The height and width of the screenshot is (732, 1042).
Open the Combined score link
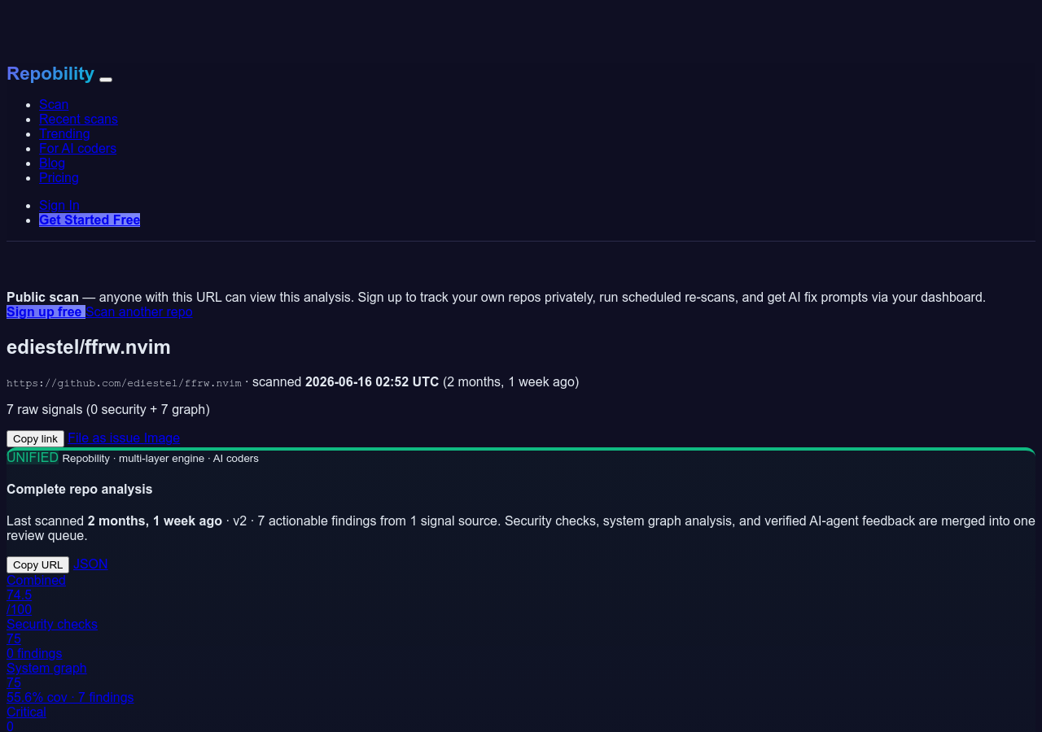36,580
